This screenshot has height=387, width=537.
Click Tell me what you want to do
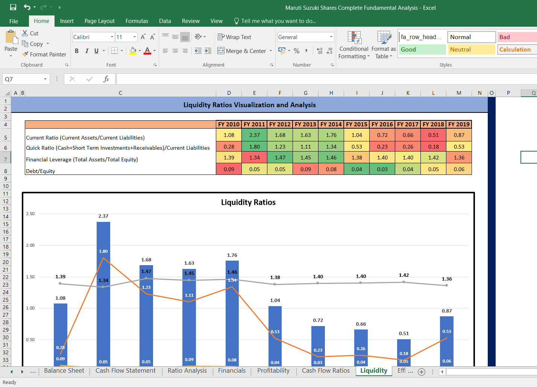(275, 21)
